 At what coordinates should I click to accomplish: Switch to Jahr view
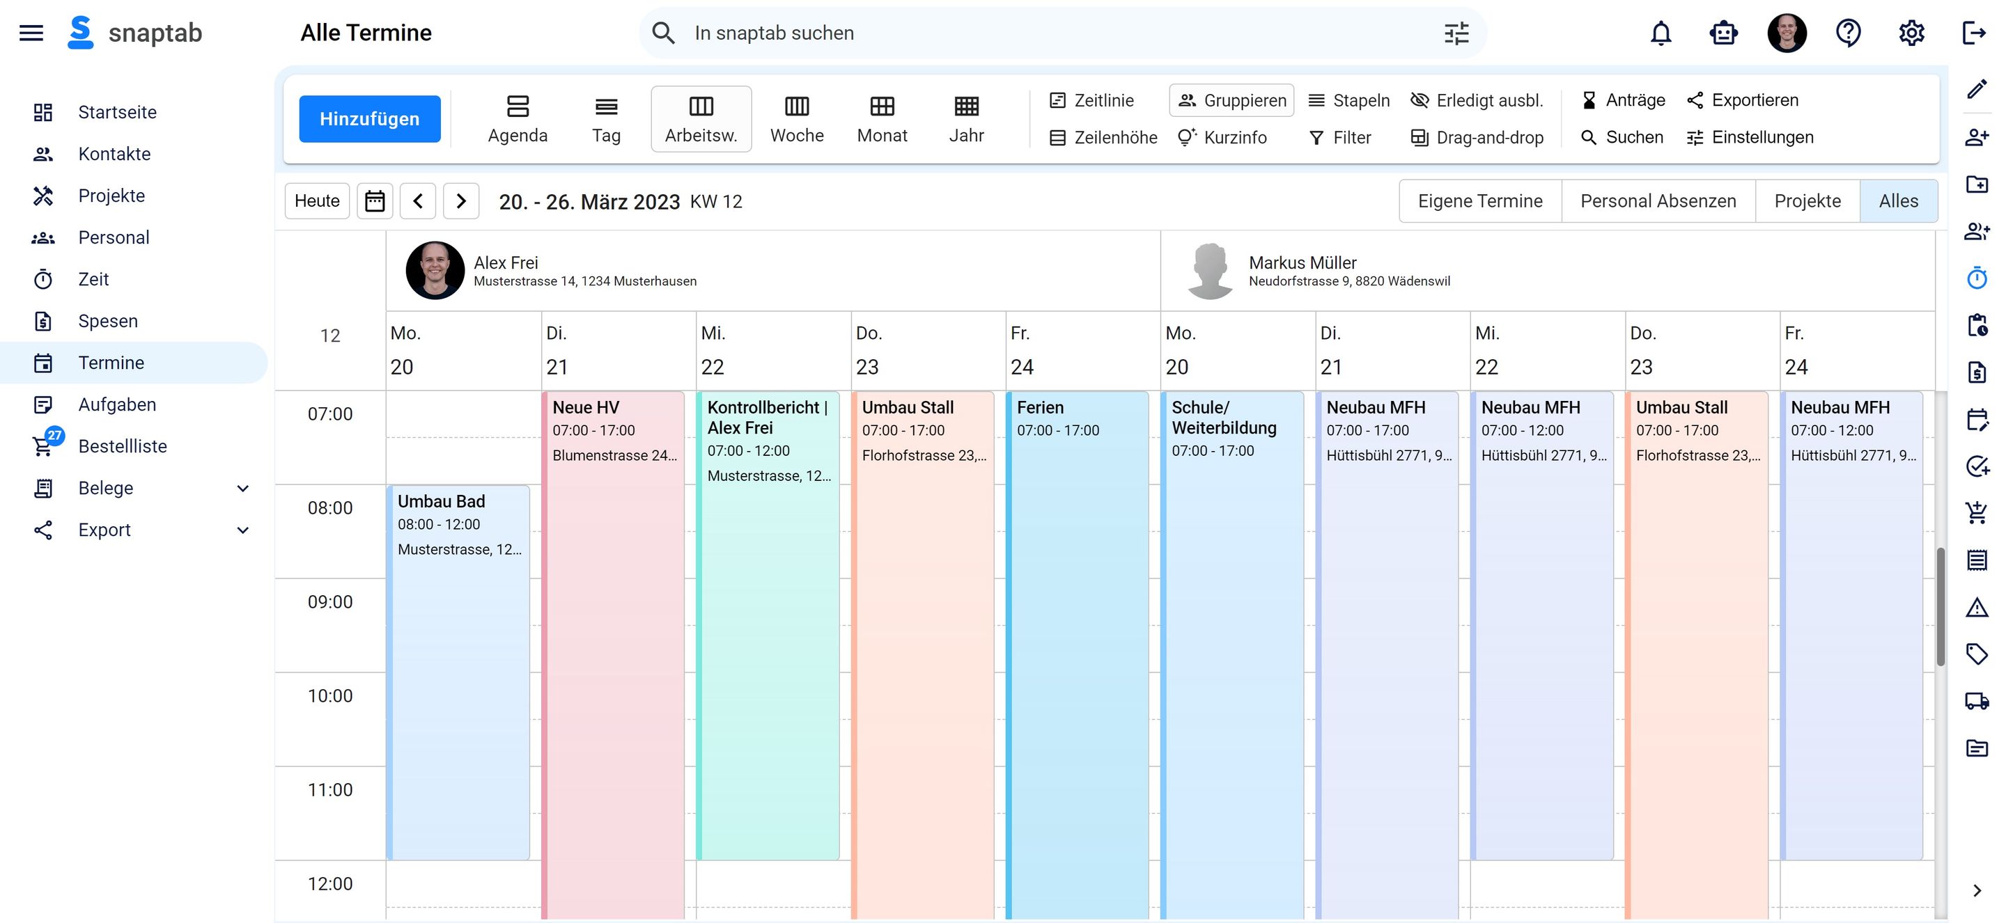pyautogui.click(x=966, y=119)
